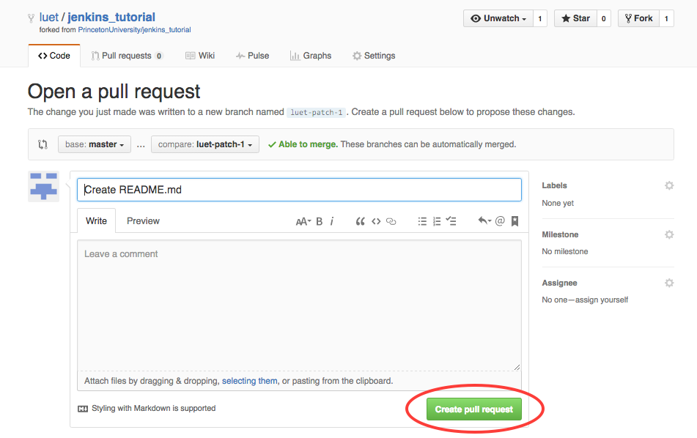Viewport: 697px width, 438px height.
Task: Click the assign yourself link
Action: click(602, 300)
